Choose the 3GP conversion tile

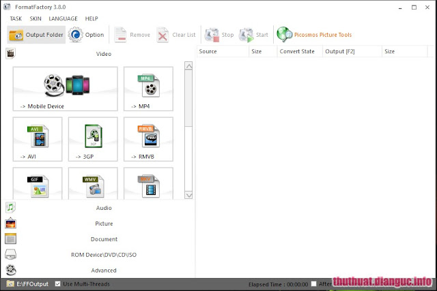click(93, 139)
